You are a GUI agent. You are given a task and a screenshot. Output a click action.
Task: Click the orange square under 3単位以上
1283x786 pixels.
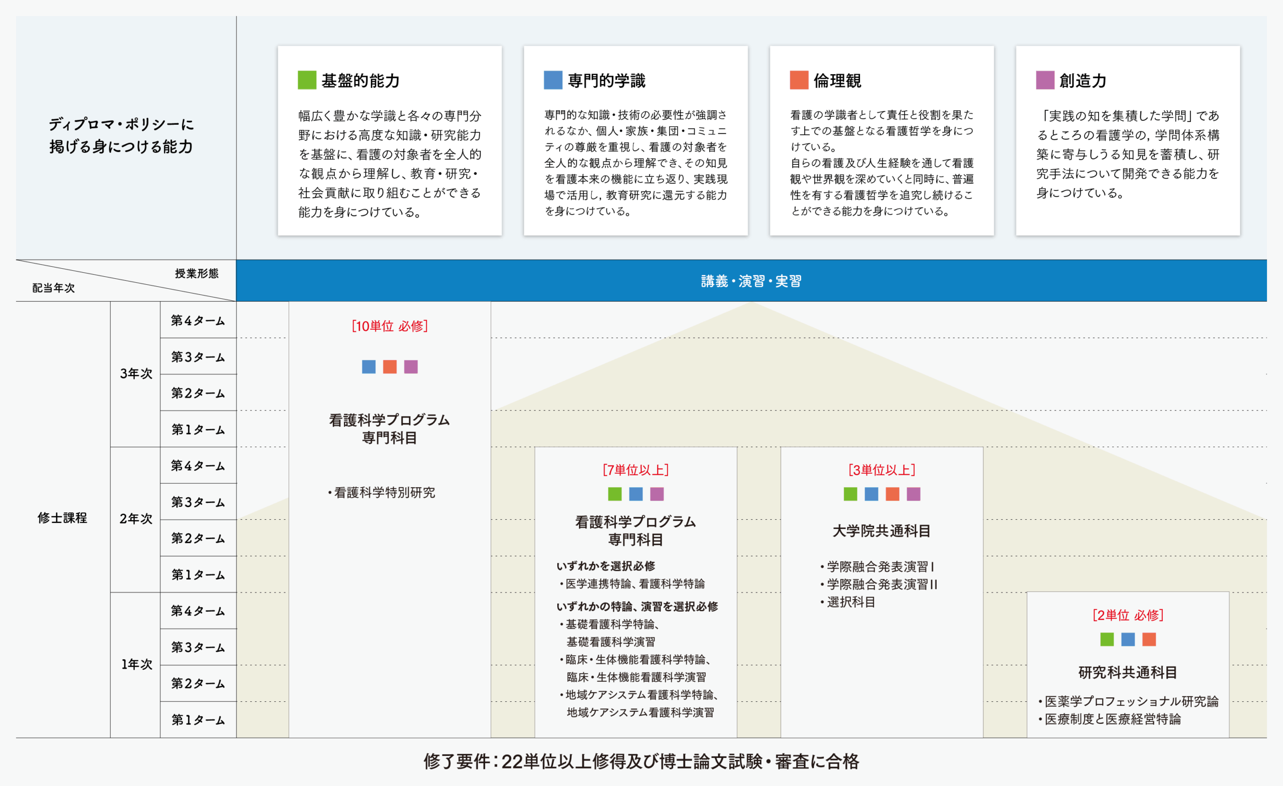pos(893,494)
